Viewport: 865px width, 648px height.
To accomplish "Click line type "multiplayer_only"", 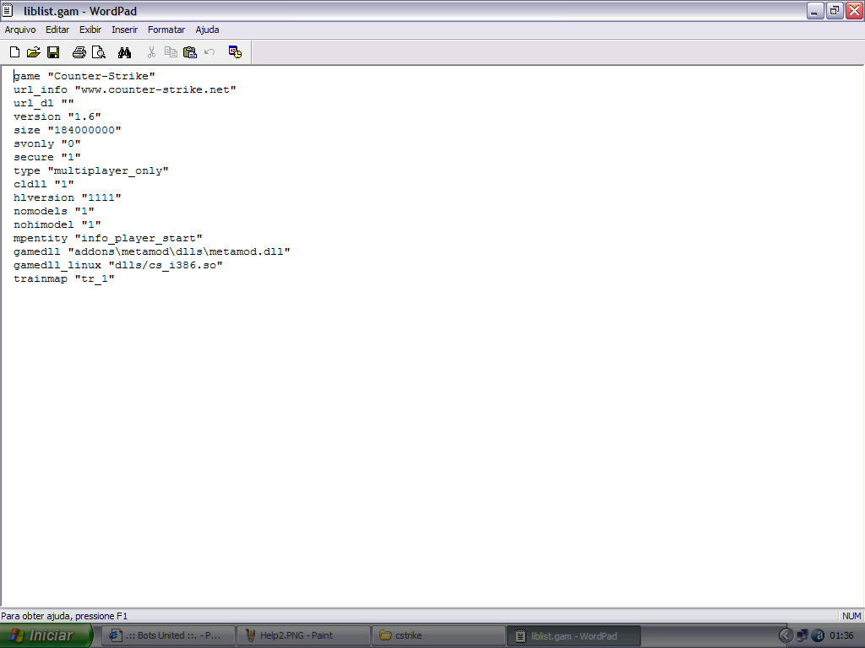I will click(x=91, y=170).
